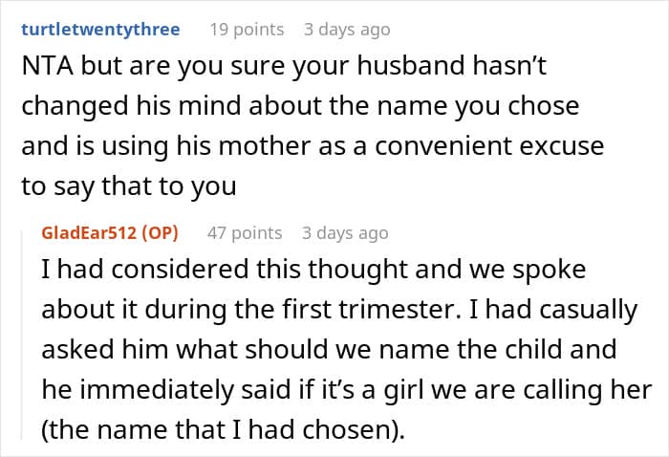This screenshot has width=669, height=457.
Task: Open turtletwentythree's user profile
Action: (100, 30)
